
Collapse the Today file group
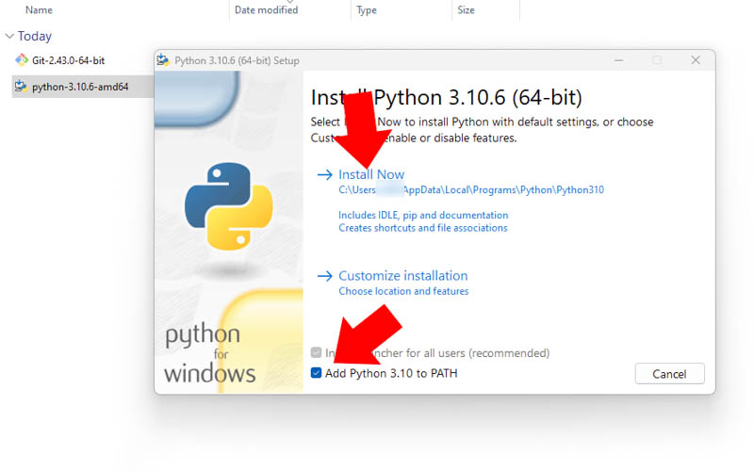pyautogui.click(x=10, y=36)
